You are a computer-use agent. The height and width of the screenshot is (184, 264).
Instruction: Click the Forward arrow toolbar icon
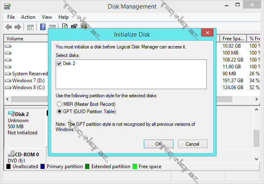coord(17,27)
